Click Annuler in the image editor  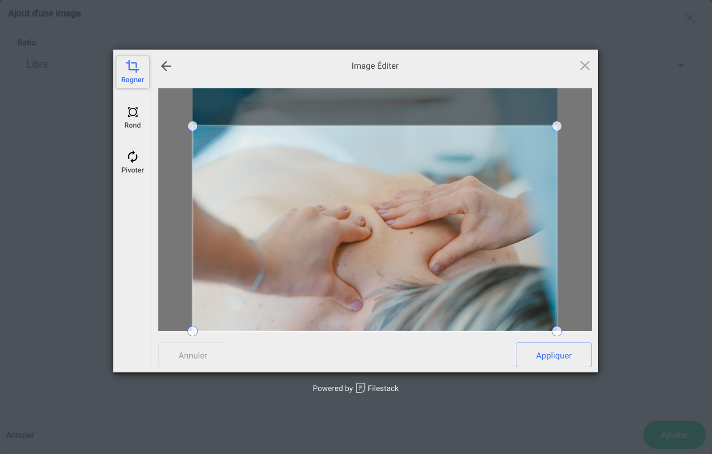192,355
